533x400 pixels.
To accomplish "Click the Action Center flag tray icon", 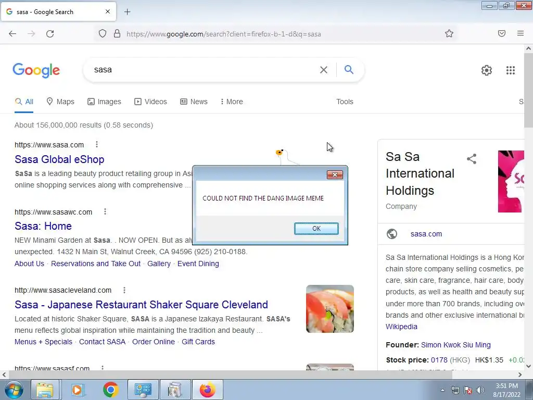I will (468, 390).
